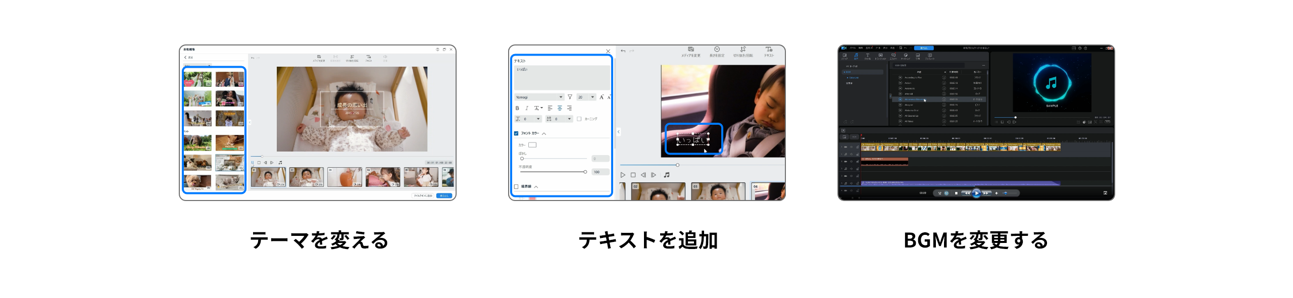
Task: Click the テキスト tool icon in middle window
Action: tap(769, 52)
